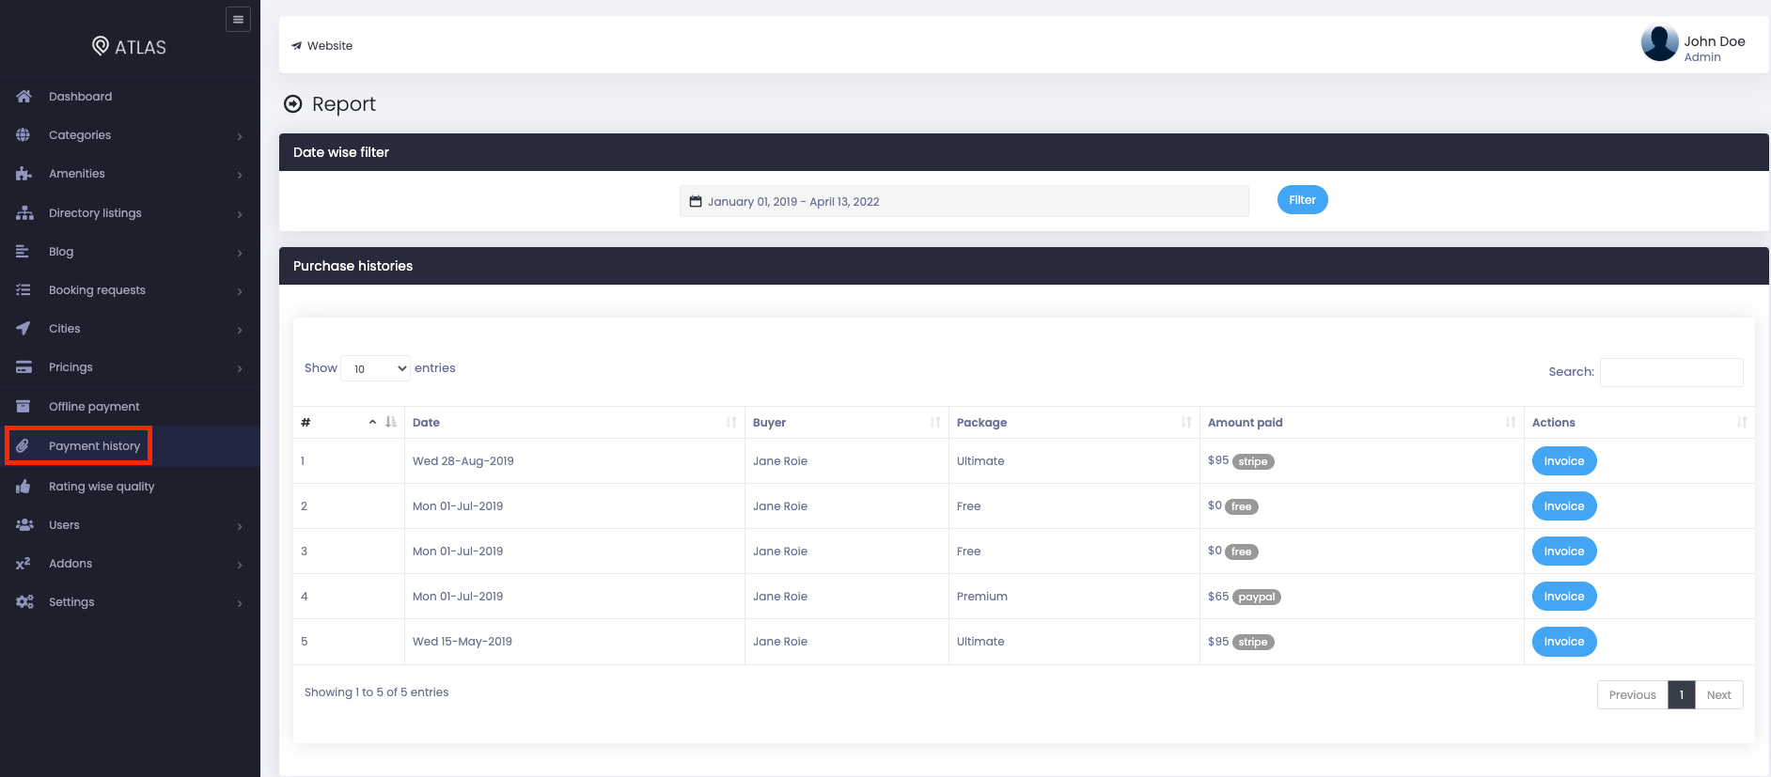Viewport: 1771px width, 777px height.
Task: Select the Payment history menu item
Action: coord(130,445)
